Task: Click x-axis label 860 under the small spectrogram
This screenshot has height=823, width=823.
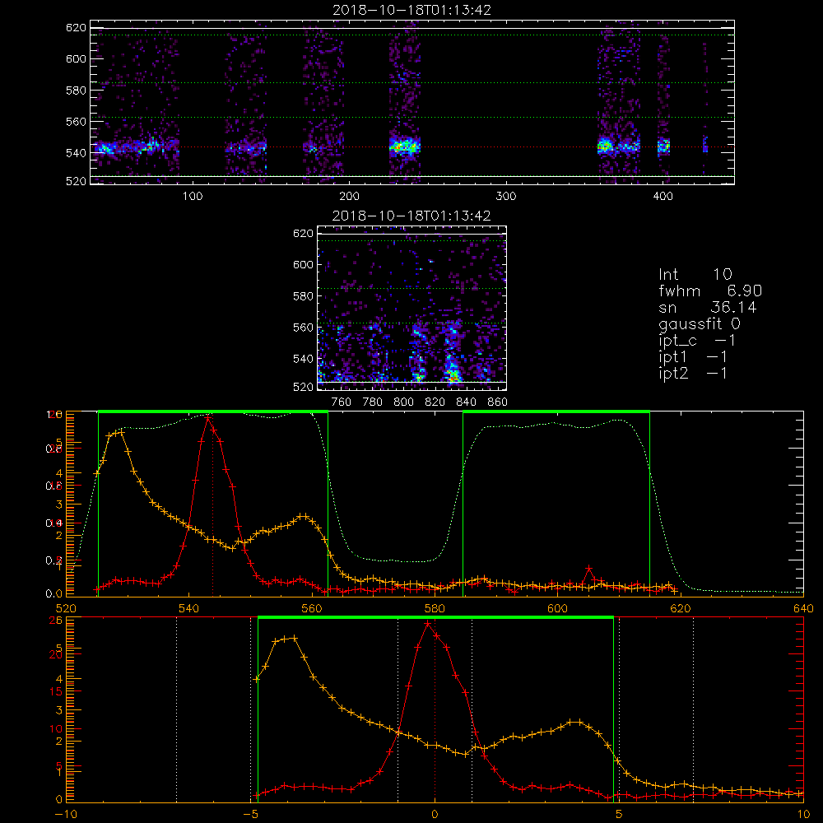Action: pyautogui.click(x=498, y=402)
